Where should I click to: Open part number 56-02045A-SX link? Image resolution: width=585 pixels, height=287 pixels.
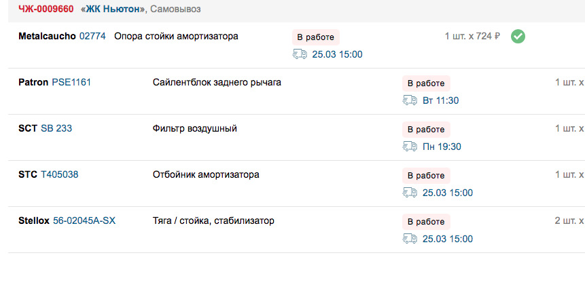pyautogui.click(x=84, y=221)
